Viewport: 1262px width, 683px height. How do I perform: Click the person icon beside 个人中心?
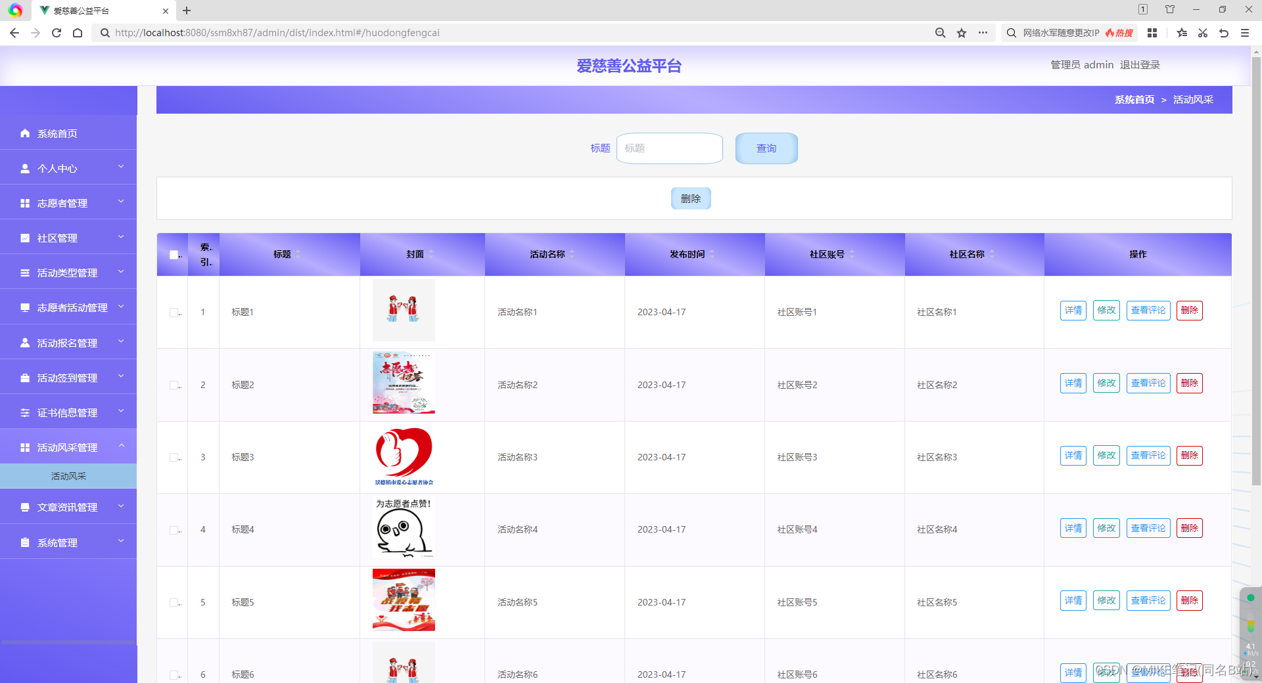pos(25,168)
